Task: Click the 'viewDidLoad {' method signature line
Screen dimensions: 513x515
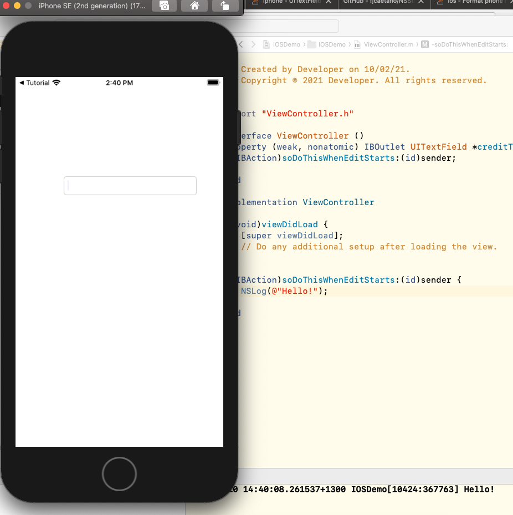Action: tap(283, 225)
